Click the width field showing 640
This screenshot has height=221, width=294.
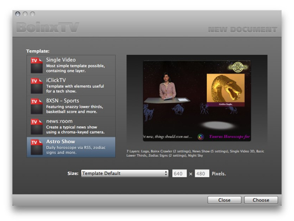179,173
